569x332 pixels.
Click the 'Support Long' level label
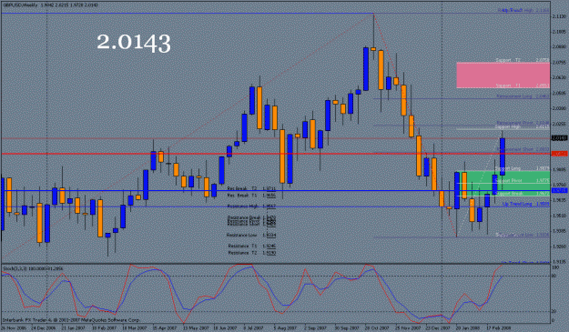click(x=508, y=168)
